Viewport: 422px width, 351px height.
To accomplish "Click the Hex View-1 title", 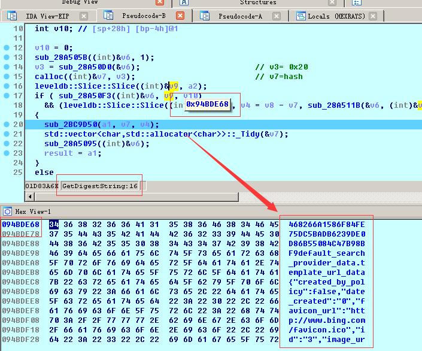I will pos(33,211).
